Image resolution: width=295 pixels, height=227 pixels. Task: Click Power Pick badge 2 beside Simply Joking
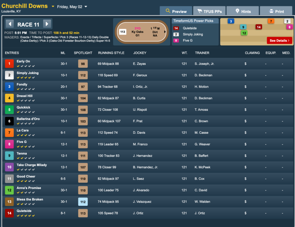click(176, 34)
